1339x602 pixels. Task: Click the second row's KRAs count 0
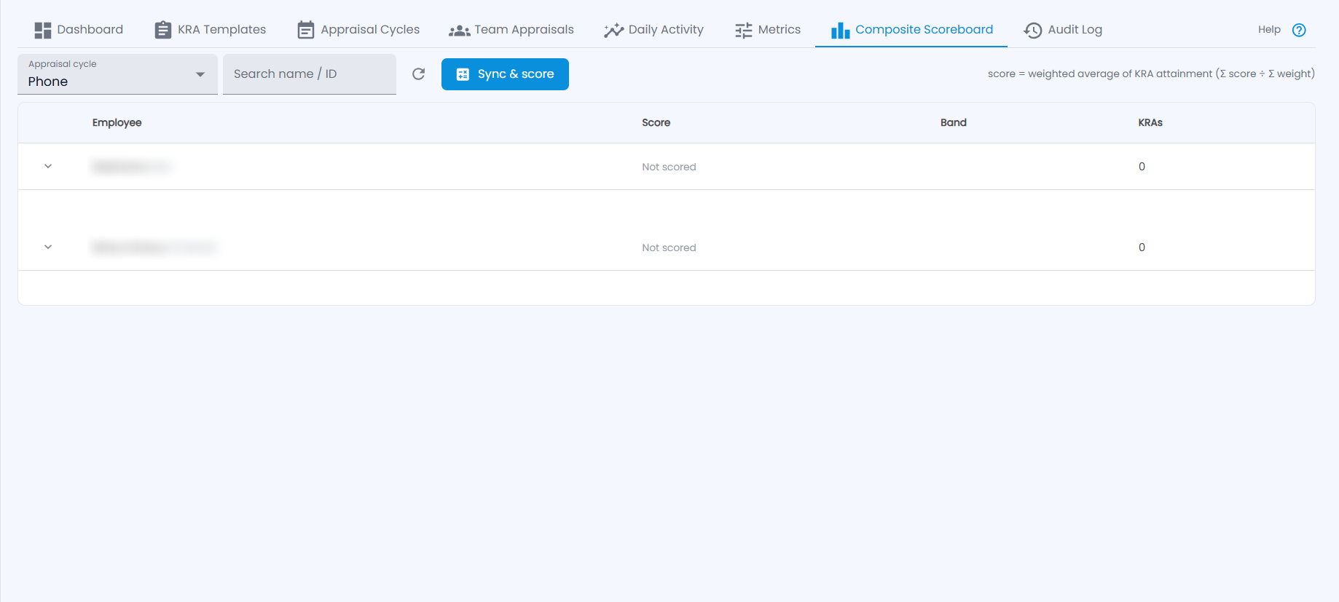[x=1142, y=247]
